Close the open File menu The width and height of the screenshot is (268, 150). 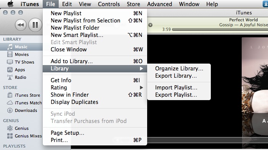click(x=51, y=4)
